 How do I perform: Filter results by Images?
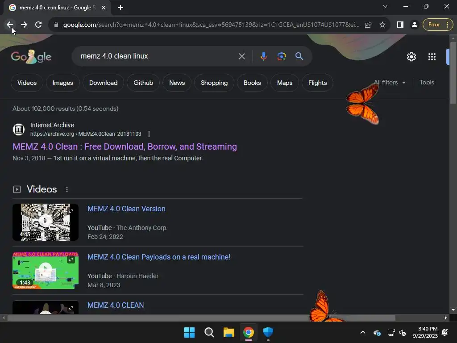click(62, 83)
